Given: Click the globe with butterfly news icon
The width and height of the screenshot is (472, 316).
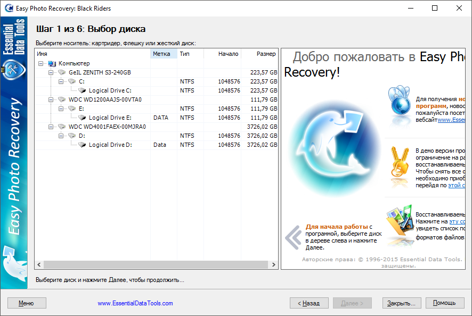Looking at the screenshot, I should [400, 101].
